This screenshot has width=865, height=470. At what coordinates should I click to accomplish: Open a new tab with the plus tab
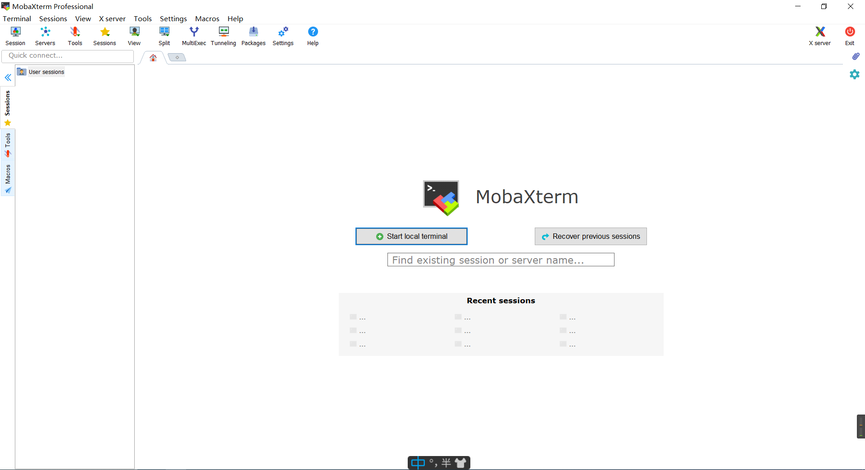click(177, 57)
